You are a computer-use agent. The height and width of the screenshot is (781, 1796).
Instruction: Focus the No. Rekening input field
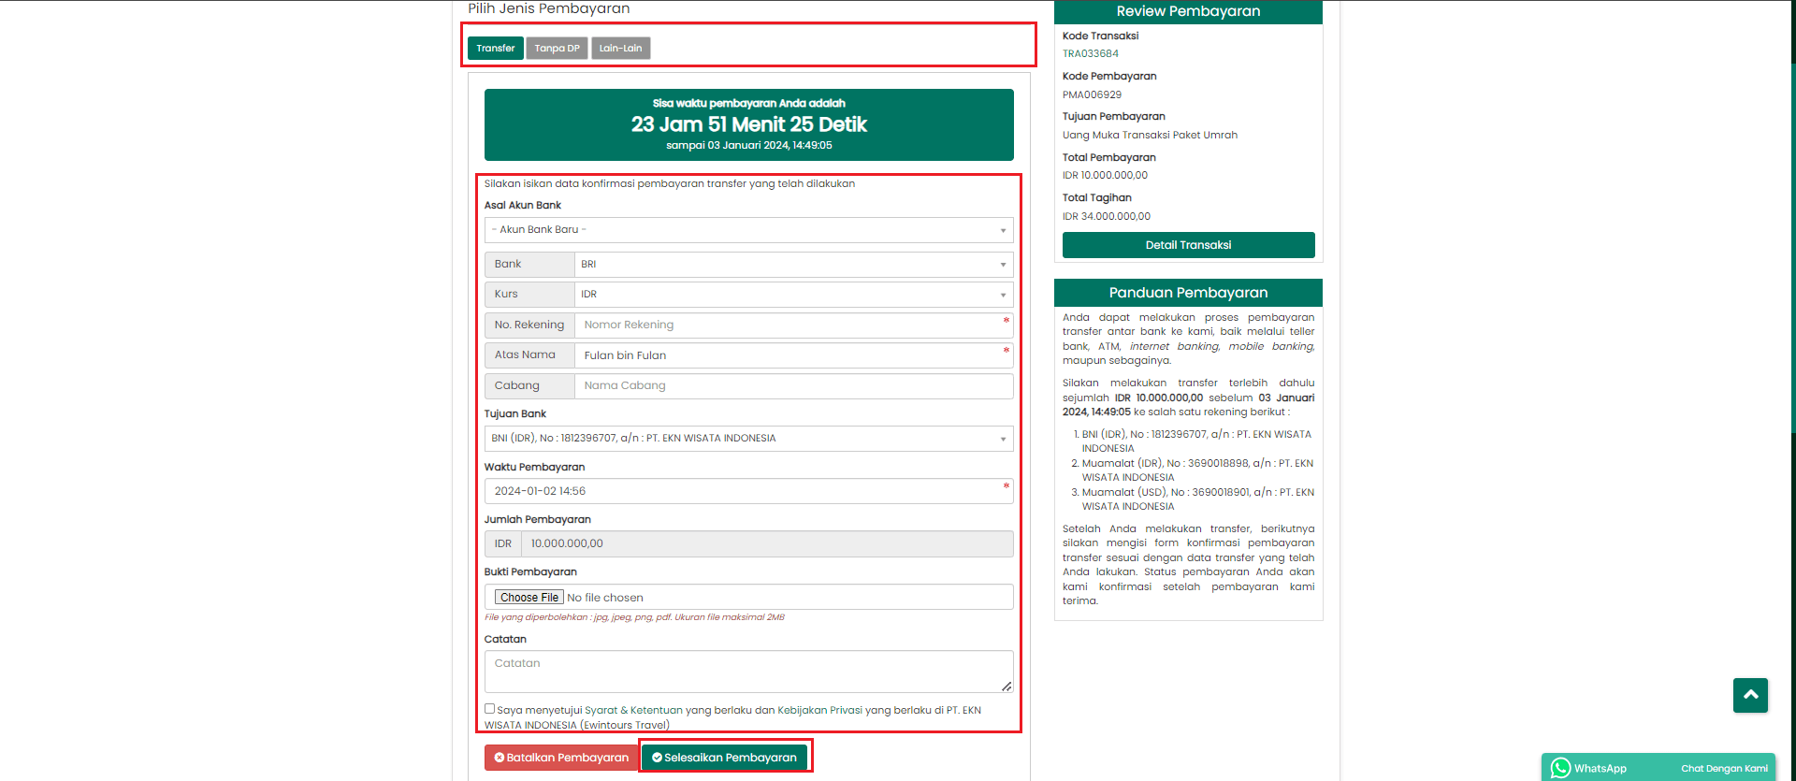tap(790, 325)
